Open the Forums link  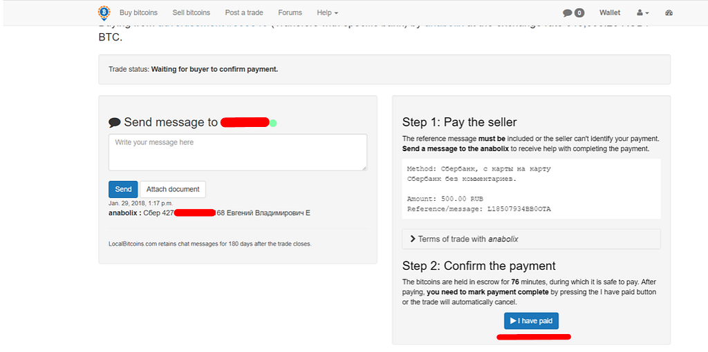[290, 12]
